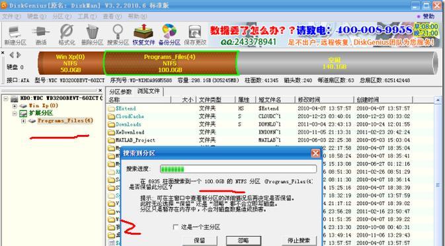Sort by the 大小 column header
Viewport: 445px width, 246px height.
coord(184,100)
